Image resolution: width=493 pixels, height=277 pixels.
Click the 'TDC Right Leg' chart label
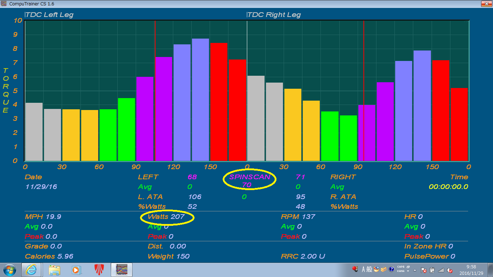(274, 15)
